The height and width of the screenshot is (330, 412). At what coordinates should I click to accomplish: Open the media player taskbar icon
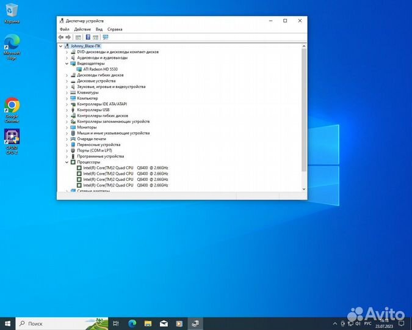coord(179,324)
